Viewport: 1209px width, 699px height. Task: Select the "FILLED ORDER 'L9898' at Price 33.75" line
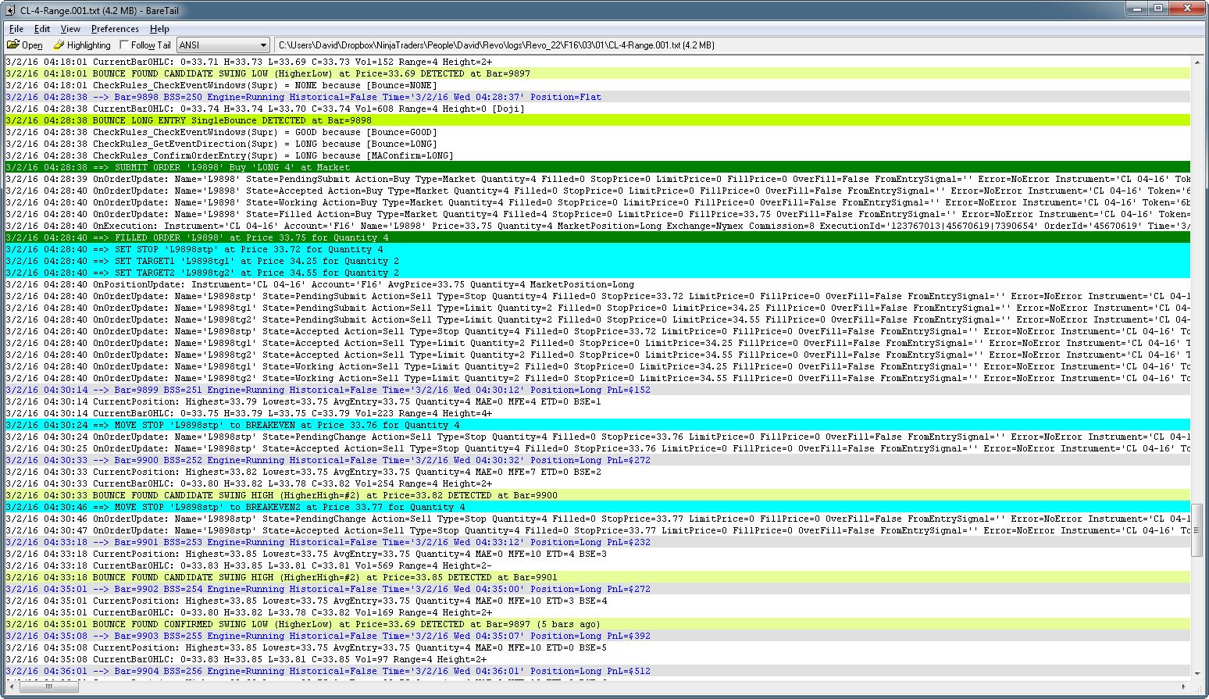pos(597,237)
